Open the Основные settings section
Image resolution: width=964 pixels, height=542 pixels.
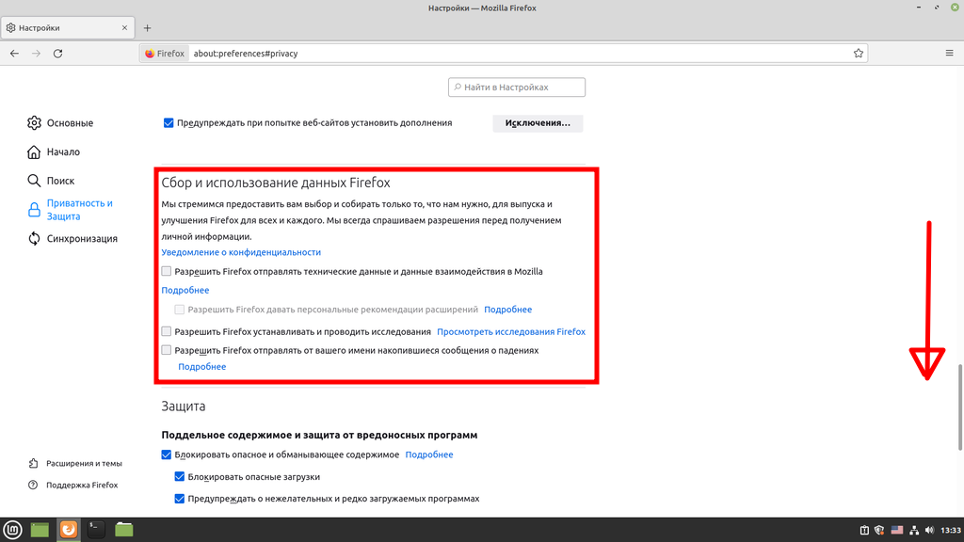(70, 123)
